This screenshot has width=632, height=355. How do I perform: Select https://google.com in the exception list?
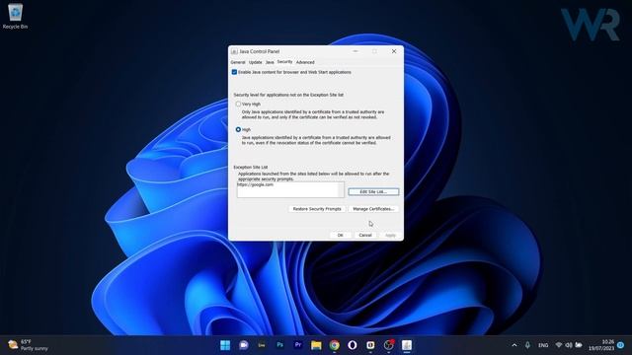point(255,184)
